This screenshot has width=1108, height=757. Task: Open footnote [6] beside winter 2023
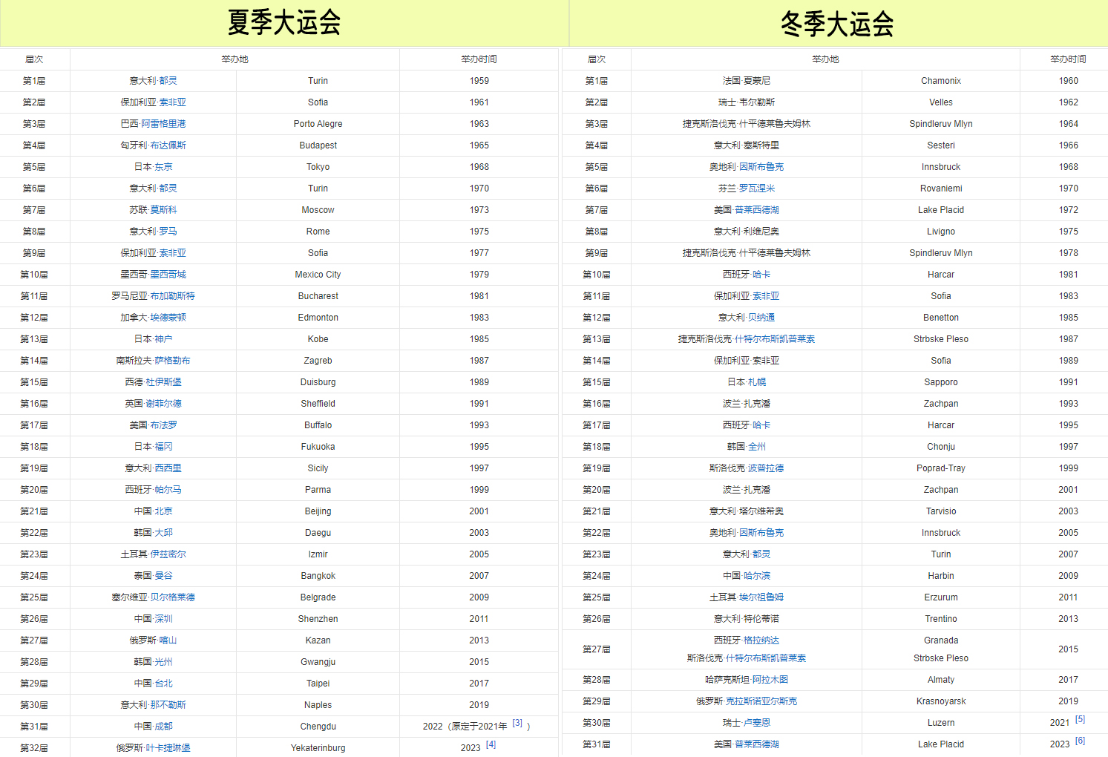1080,741
